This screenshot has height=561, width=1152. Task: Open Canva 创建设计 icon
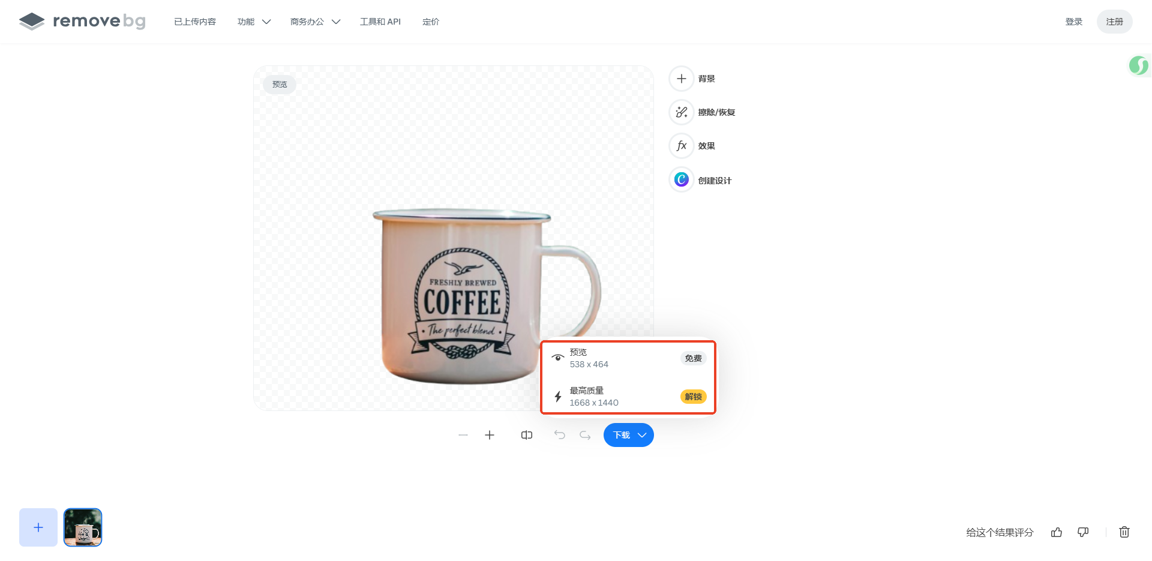coord(682,179)
